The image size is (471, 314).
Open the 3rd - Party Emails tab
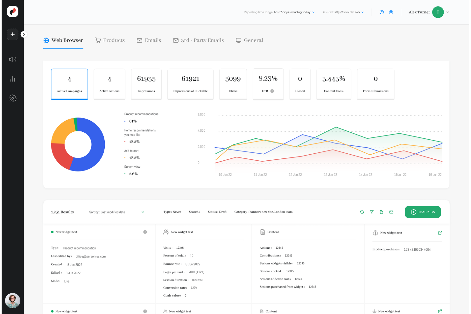pyautogui.click(x=198, y=40)
